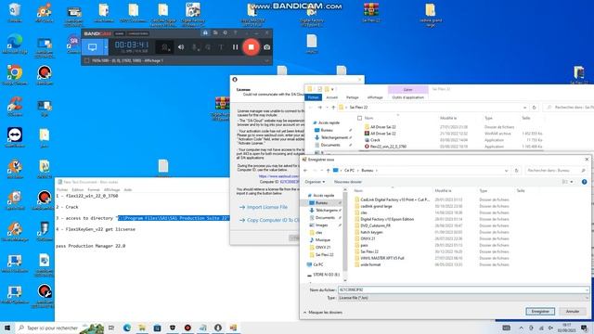Take a screenshot with Bandicam camera icon
This screenshot has width=594, height=334.
[267, 47]
